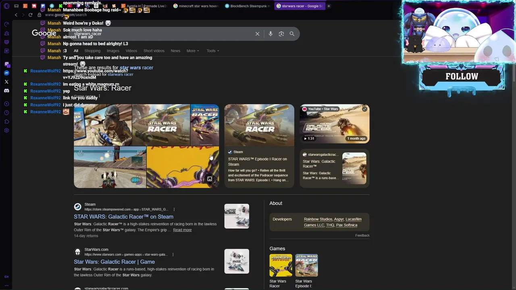Search instead for starwars racer

click(x=120, y=75)
